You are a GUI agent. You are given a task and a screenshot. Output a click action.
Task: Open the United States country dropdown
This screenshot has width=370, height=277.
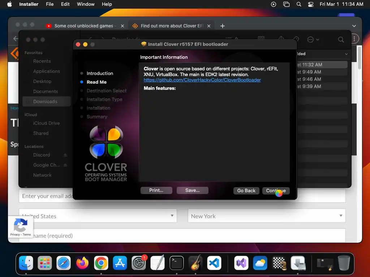point(98,216)
